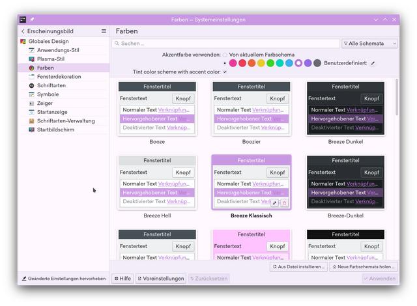Click the Farben sidebar icon
This screenshot has height=306, width=417.
[32, 68]
